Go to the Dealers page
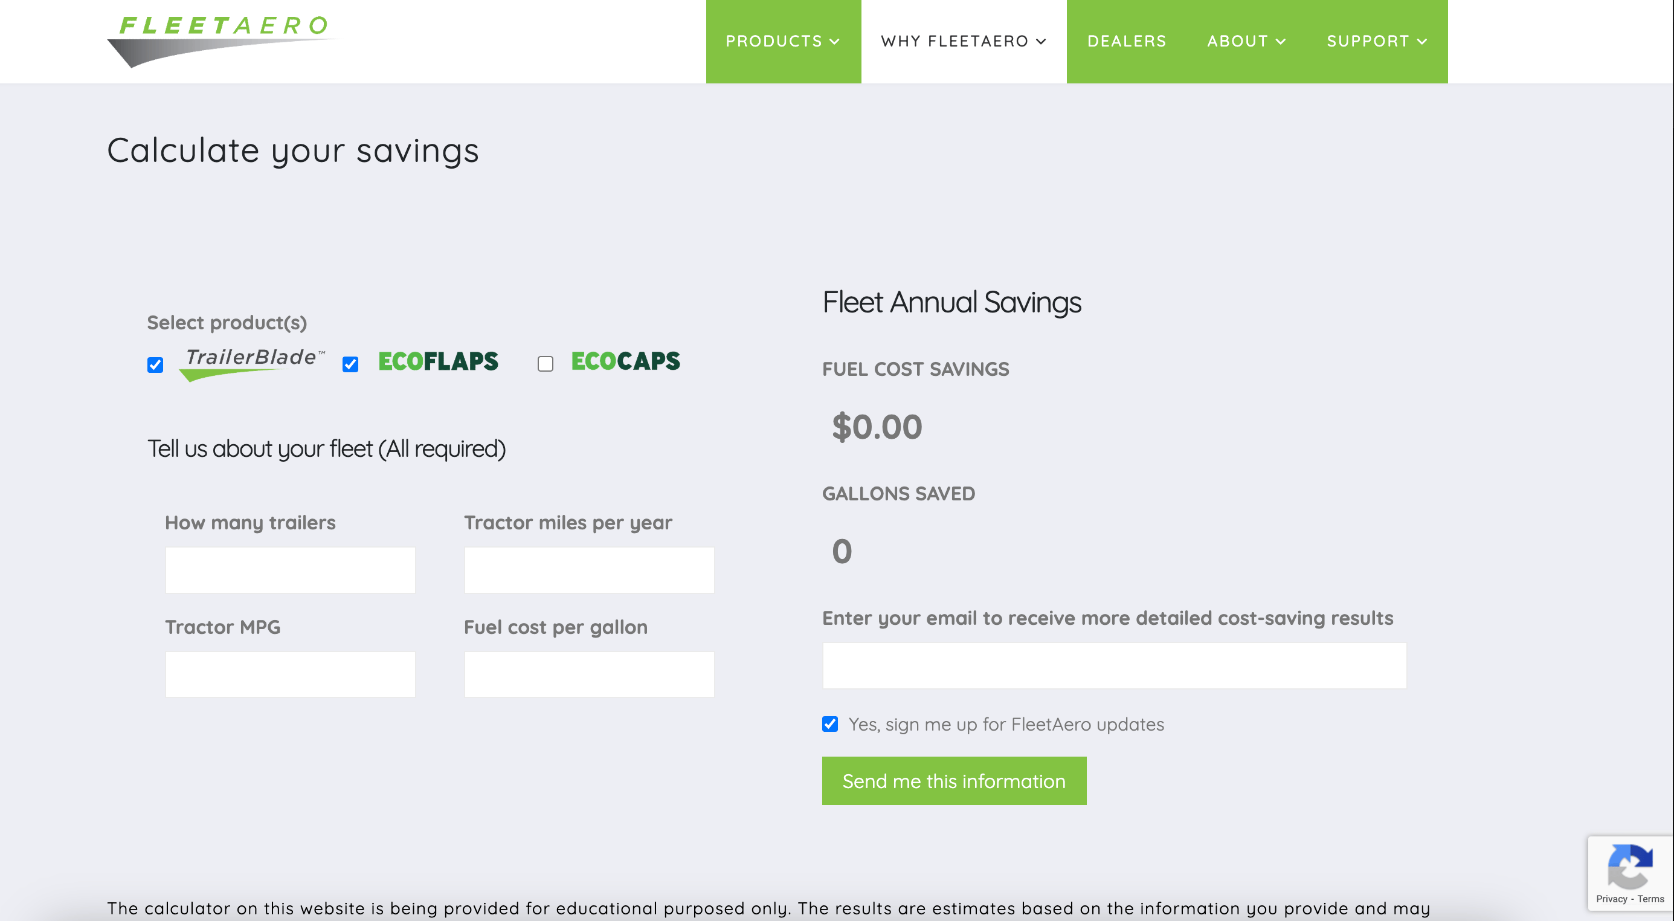Image resolution: width=1674 pixels, height=921 pixels. pyautogui.click(x=1127, y=42)
